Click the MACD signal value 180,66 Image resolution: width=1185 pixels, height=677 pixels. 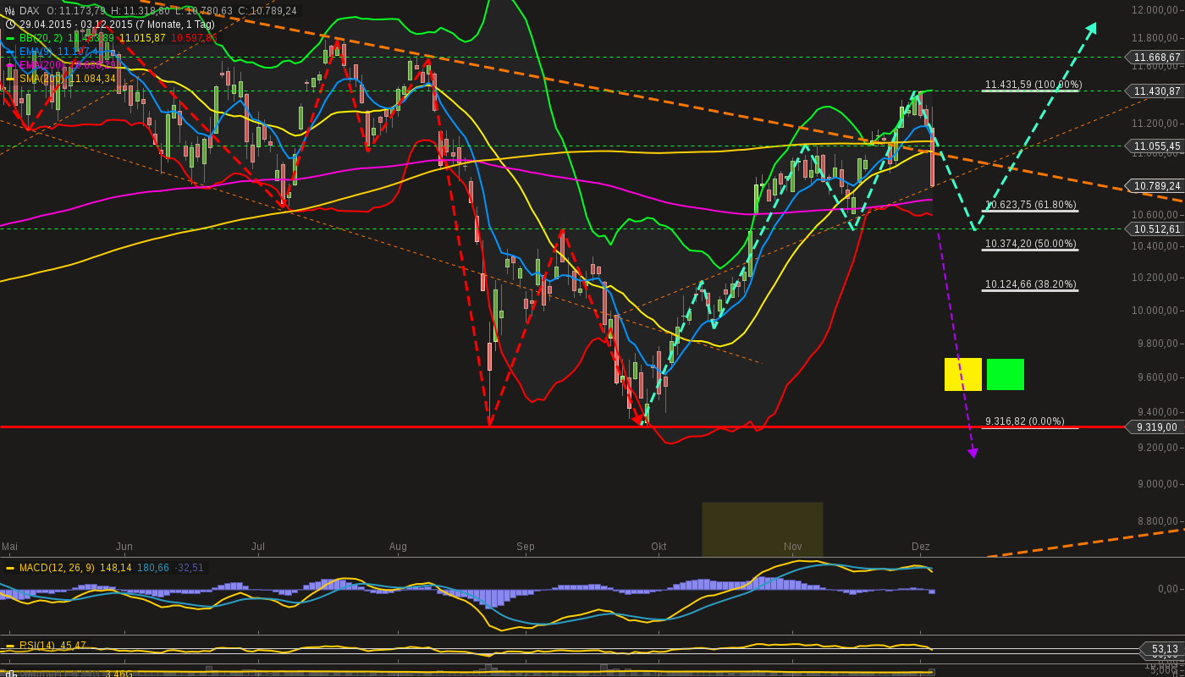153,568
